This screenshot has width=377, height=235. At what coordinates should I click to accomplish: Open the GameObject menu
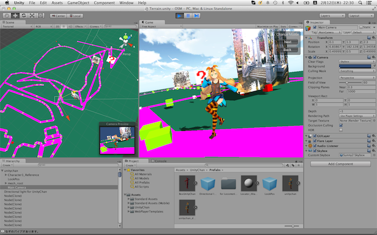pyautogui.click(x=78, y=3)
